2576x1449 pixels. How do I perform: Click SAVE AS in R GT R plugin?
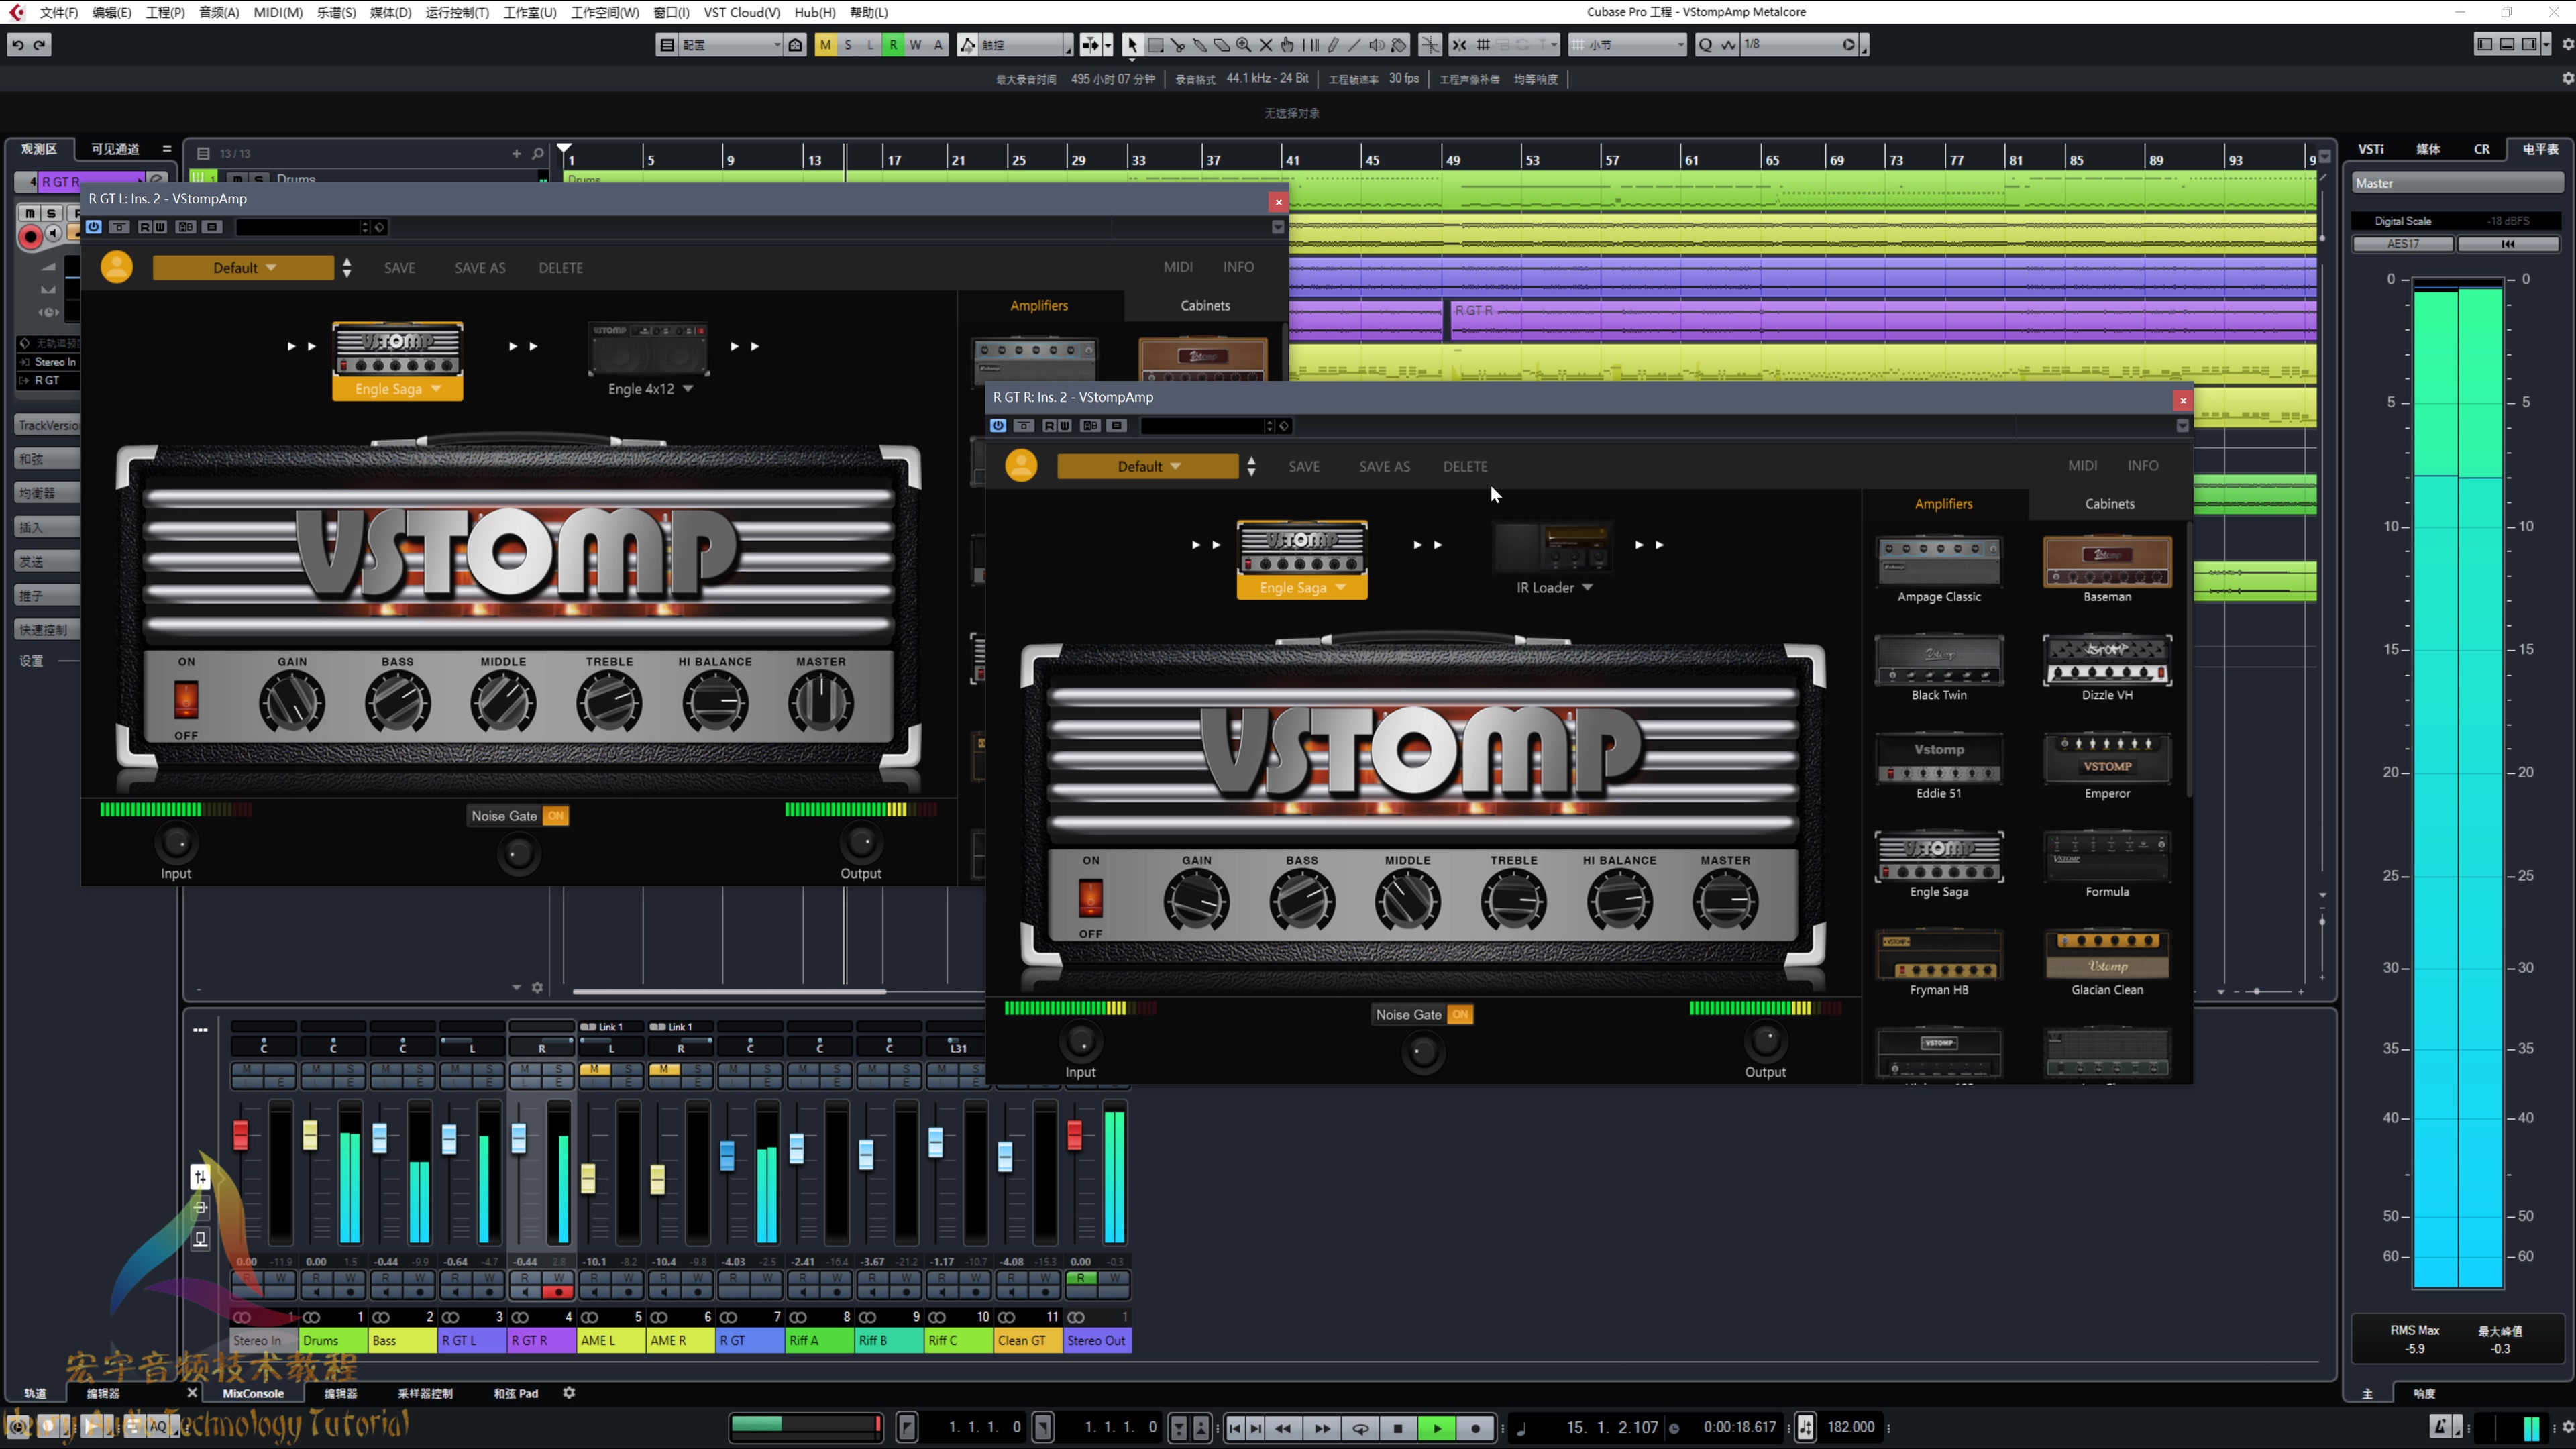tap(1384, 466)
